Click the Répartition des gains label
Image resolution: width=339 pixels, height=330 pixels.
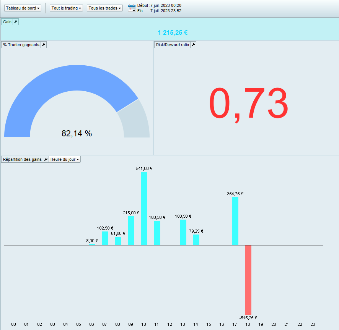[22, 159]
